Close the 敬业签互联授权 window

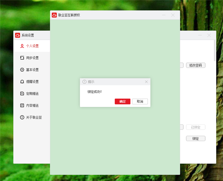pyautogui.click(x=173, y=15)
